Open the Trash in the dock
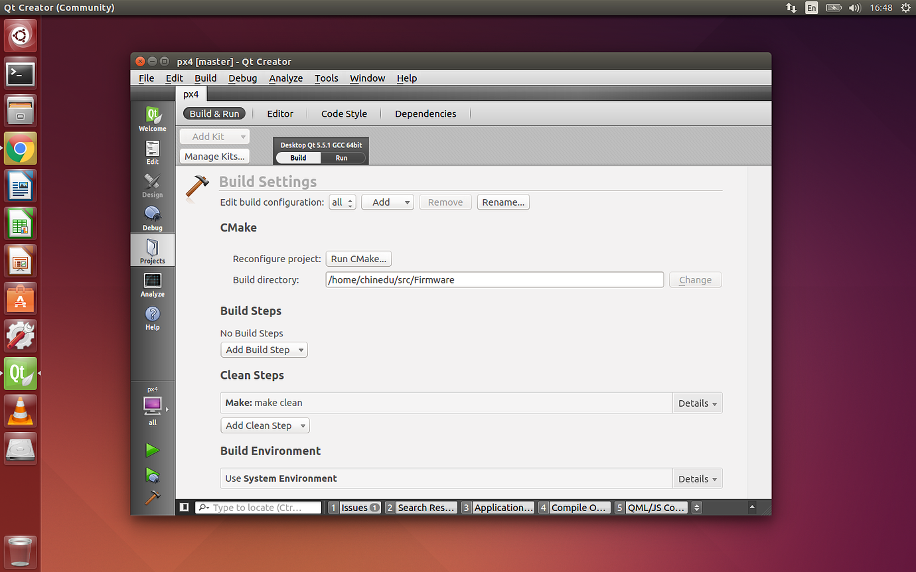 pos(21,552)
